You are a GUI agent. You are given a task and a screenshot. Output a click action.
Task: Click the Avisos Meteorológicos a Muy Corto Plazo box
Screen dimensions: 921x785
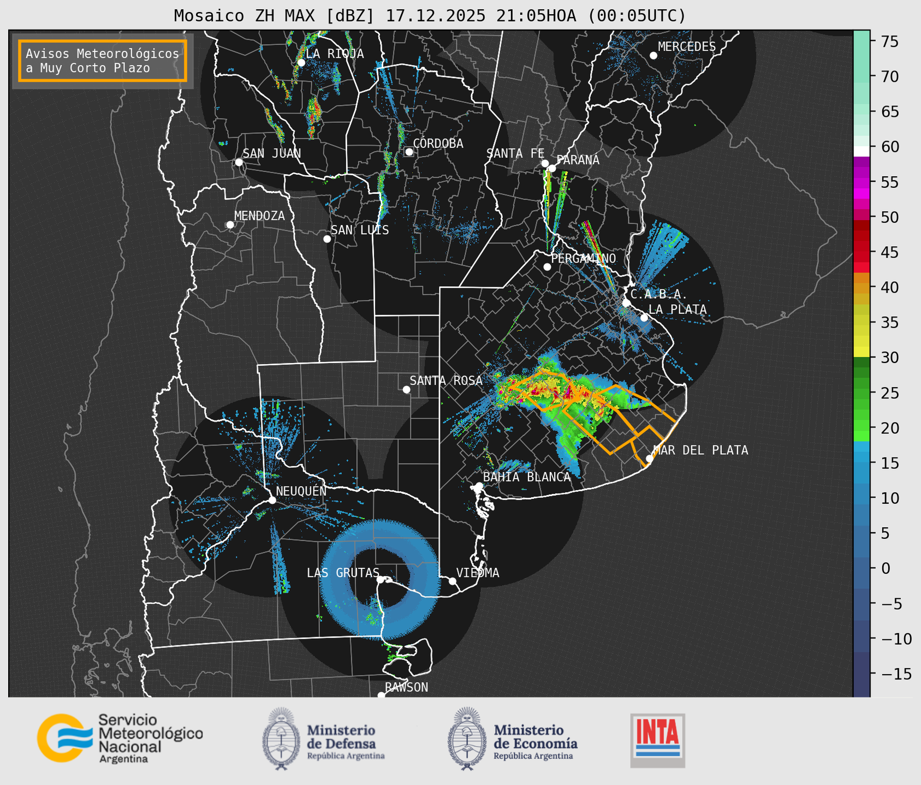tap(103, 61)
